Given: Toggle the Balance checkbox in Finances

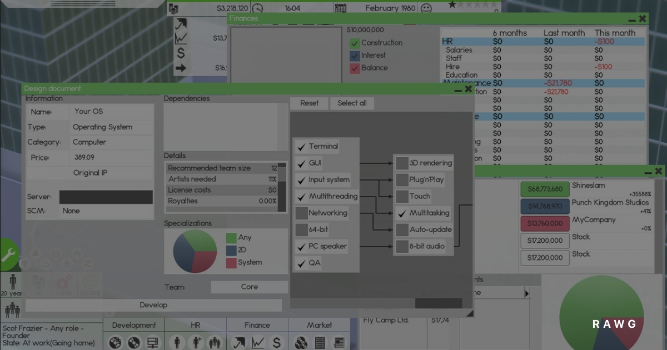Looking at the screenshot, I should click(x=355, y=68).
